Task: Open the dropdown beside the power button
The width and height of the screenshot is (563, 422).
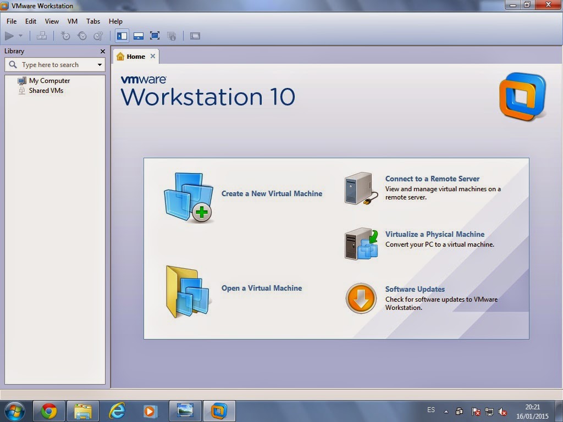Action: point(20,35)
